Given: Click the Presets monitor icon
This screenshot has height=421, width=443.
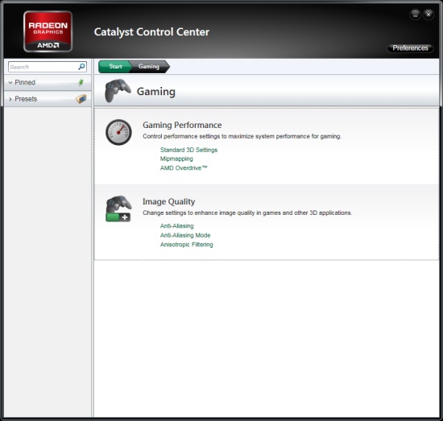Looking at the screenshot, I should pyautogui.click(x=81, y=99).
